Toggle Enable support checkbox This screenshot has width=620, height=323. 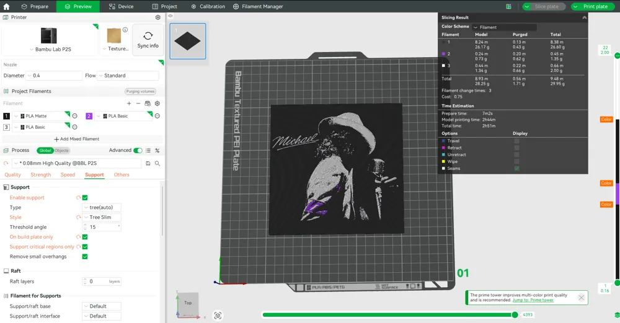[x=85, y=198]
